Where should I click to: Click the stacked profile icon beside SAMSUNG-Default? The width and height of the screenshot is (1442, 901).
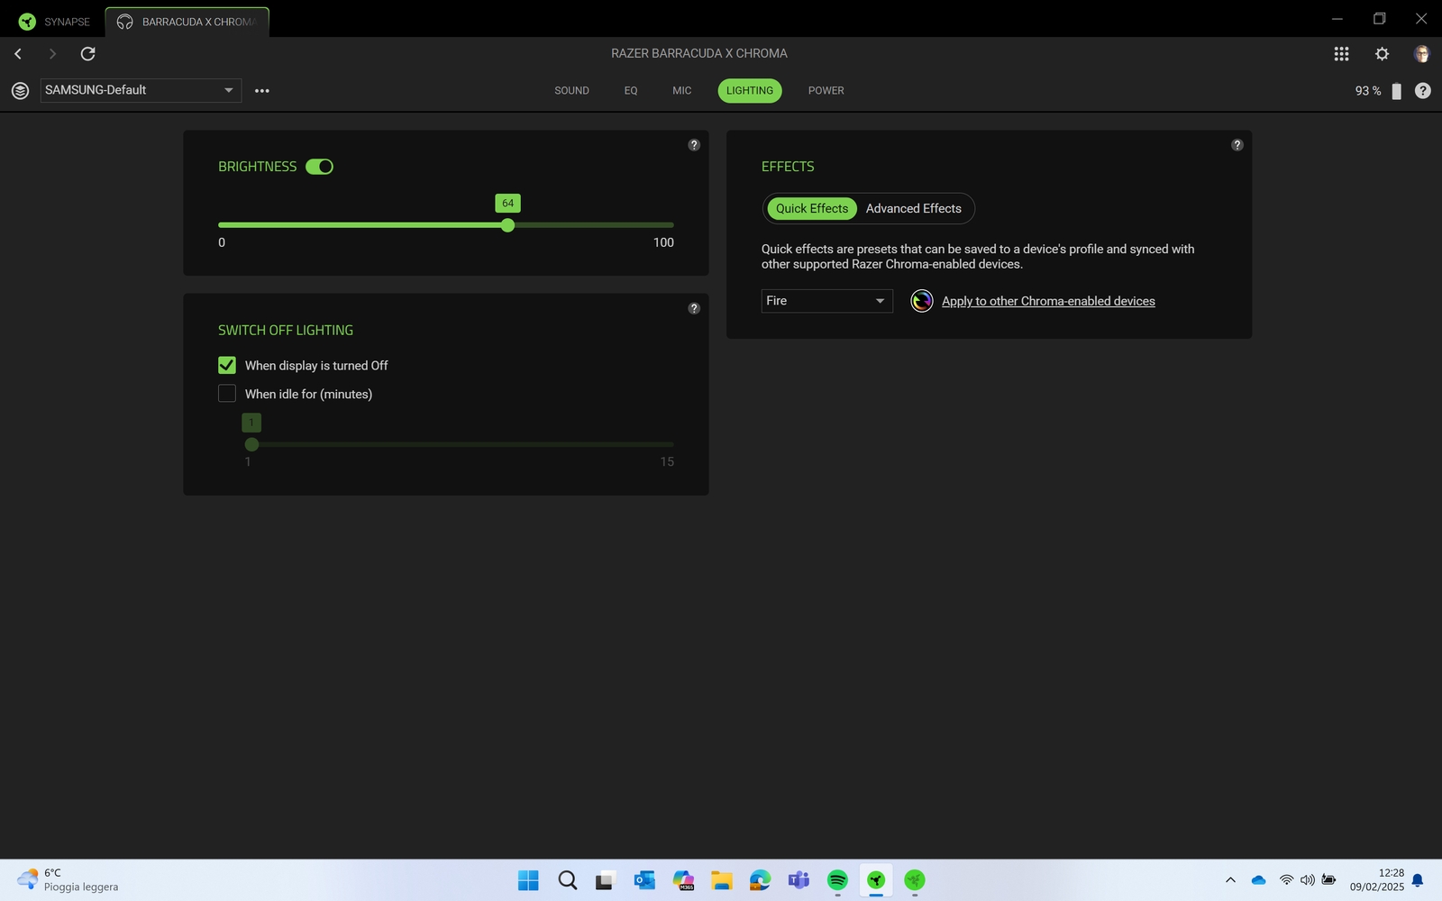[20, 90]
